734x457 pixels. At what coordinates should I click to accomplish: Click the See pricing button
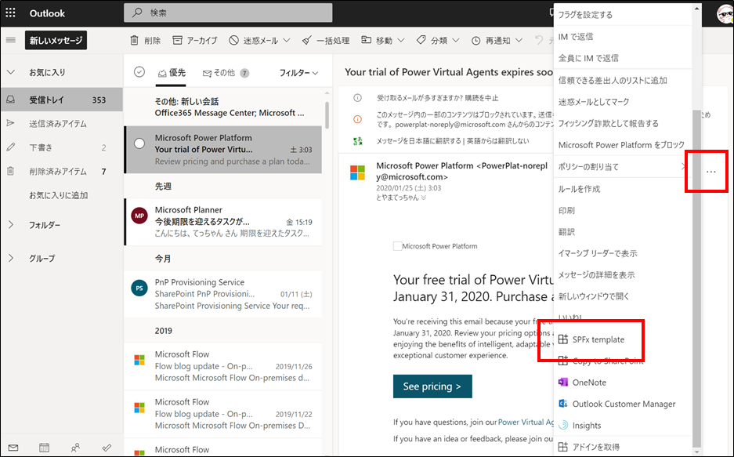pos(432,386)
